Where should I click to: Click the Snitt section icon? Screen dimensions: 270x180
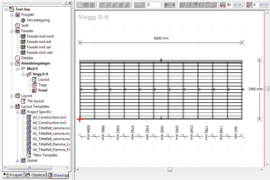[17, 25]
